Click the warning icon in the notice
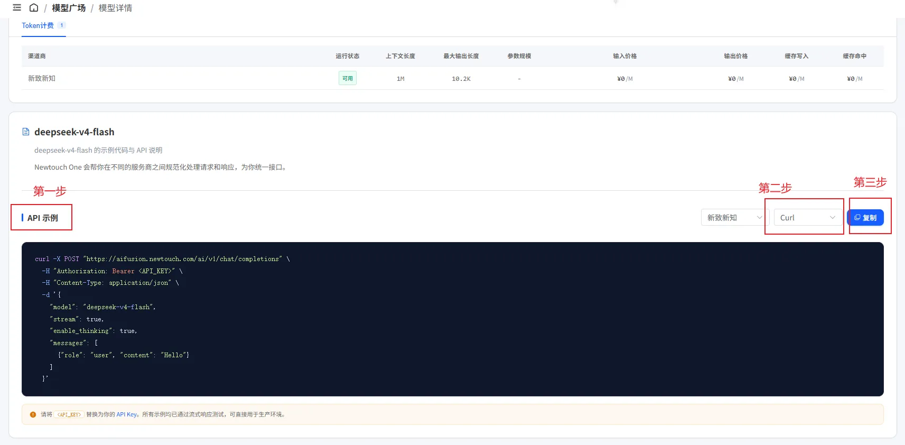Screen dimensions: 905x445 tap(33, 415)
